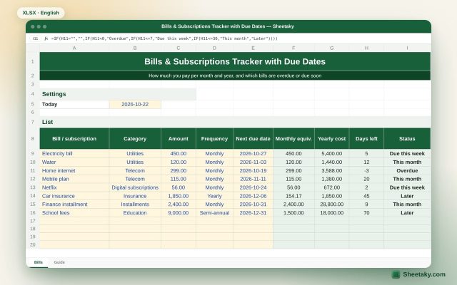Image resolution: width=457 pixels, height=285 pixels.
Task: Select column A header
Action: coord(74,48)
